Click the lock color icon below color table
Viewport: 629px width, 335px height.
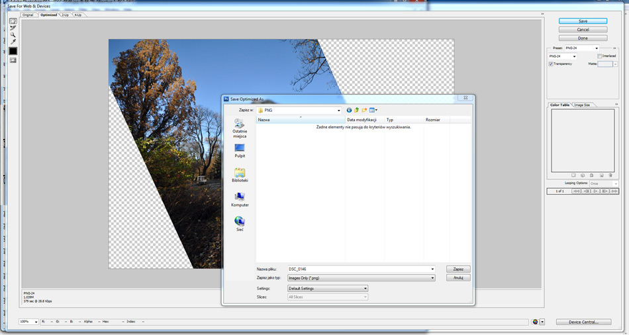(592, 175)
